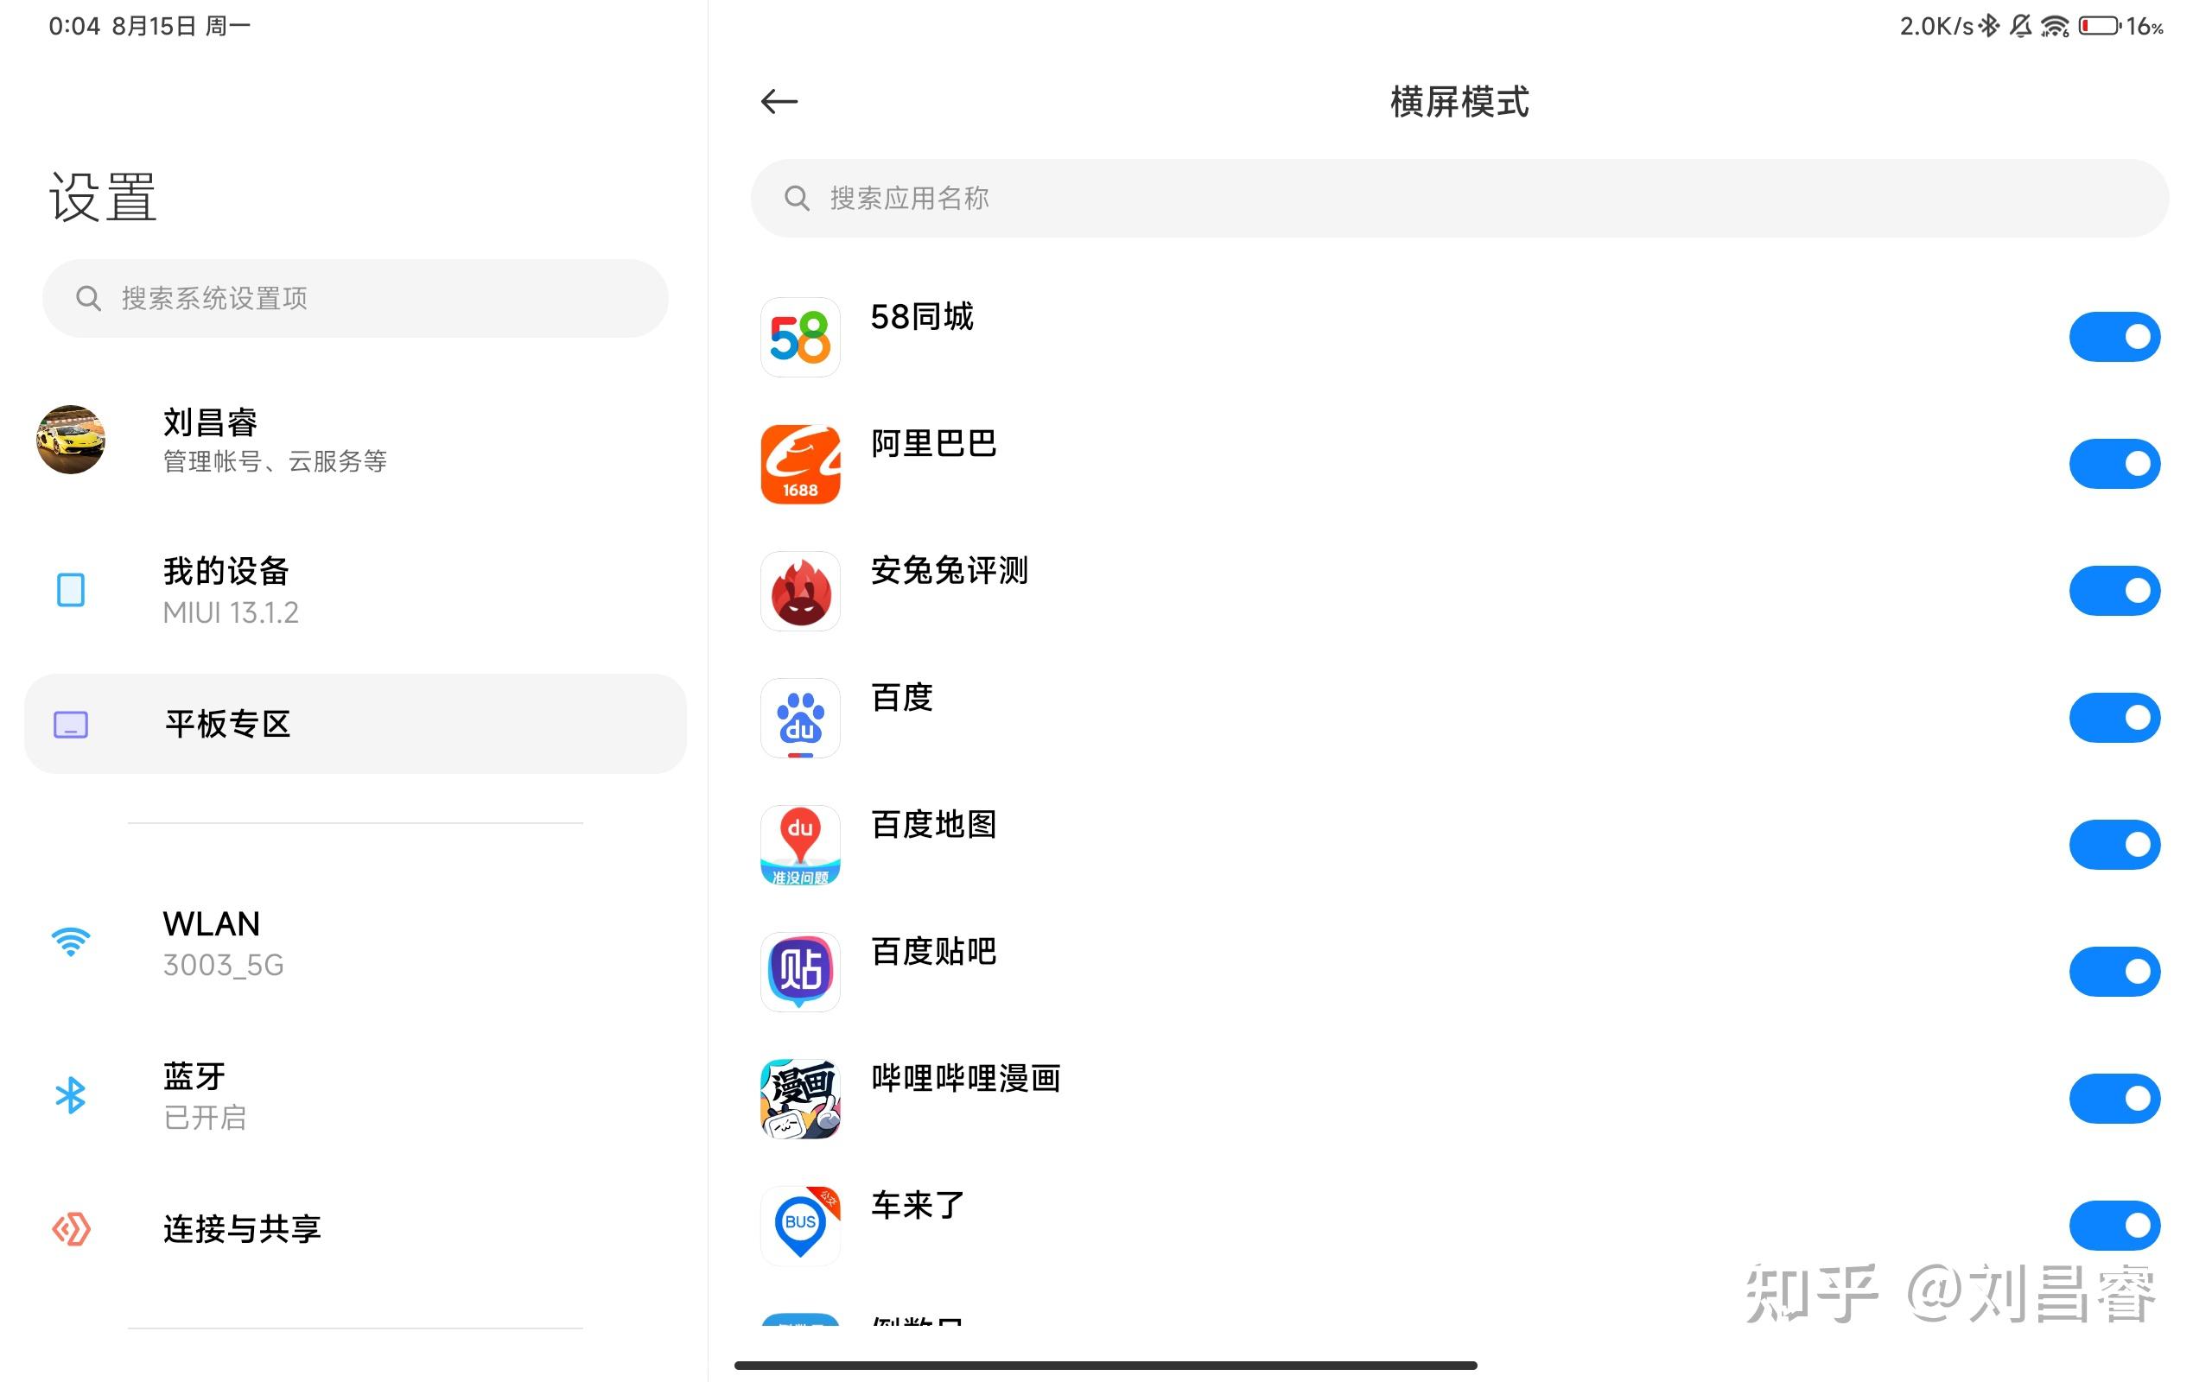Viewport: 2212px width, 1382px height.
Task: Tap the 哔哩哔哩漫画 app icon
Action: pyautogui.click(x=800, y=1099)
